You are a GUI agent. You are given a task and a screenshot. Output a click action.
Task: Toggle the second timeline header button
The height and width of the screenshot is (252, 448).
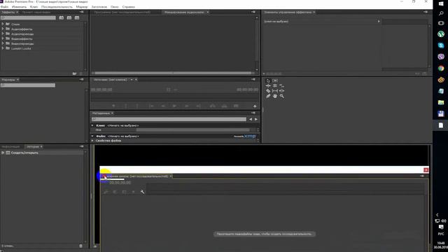(115, 192)
